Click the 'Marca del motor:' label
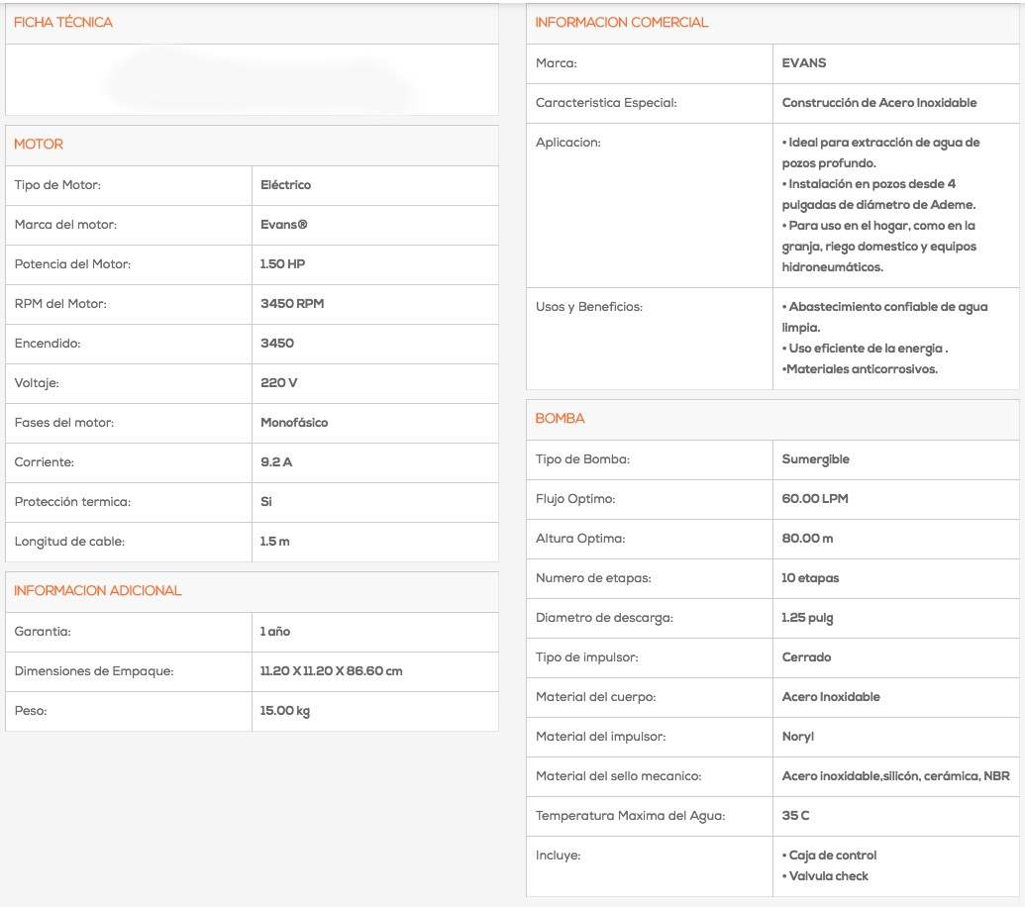1025x907 pixels. pyautogui.click(x=65, y=225)
